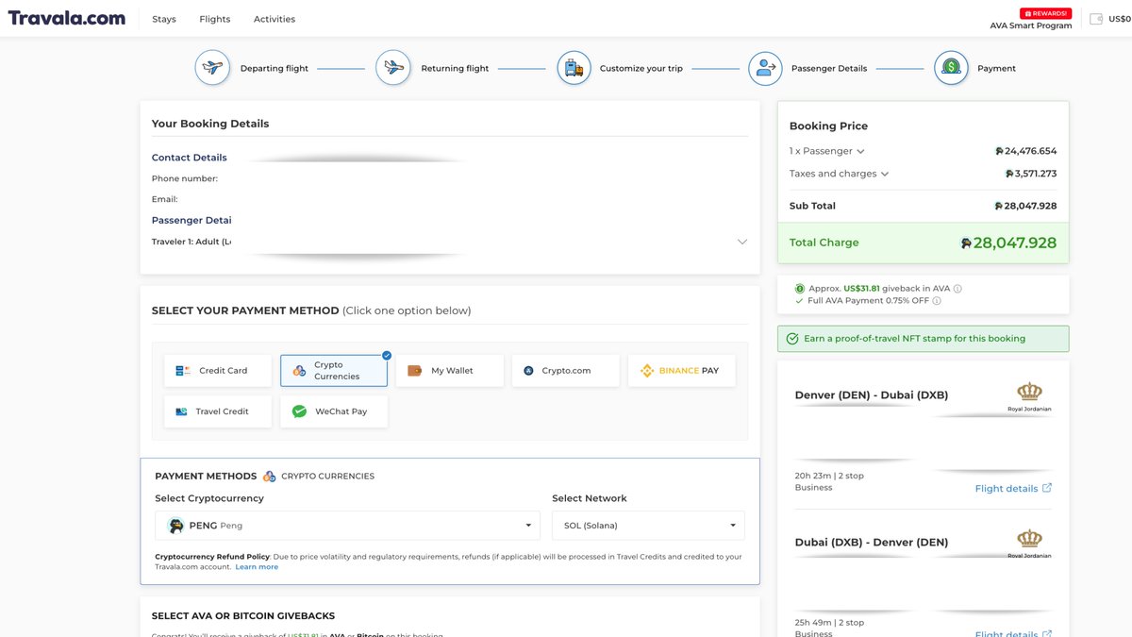
Task: Expand Traveler 1 details chevron
Action: pos(742,242)
